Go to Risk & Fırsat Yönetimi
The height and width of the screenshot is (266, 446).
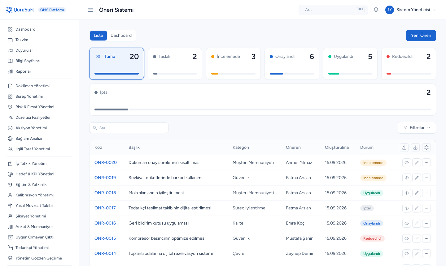(x=40, y=107)
